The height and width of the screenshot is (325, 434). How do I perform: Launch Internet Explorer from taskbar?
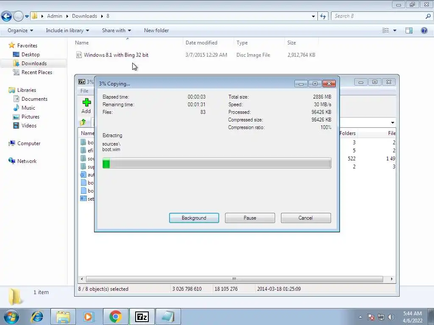(37, 317)
